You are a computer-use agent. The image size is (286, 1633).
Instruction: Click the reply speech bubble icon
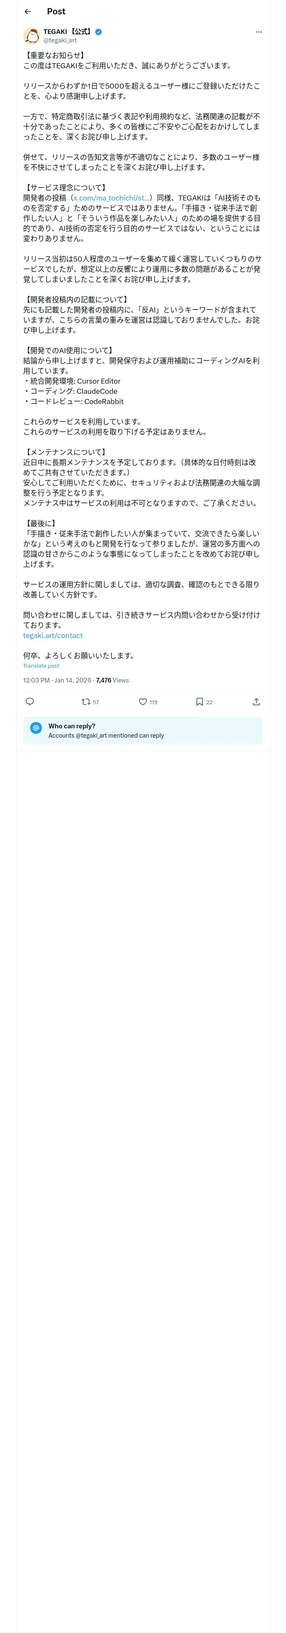(x=29, y=702)
